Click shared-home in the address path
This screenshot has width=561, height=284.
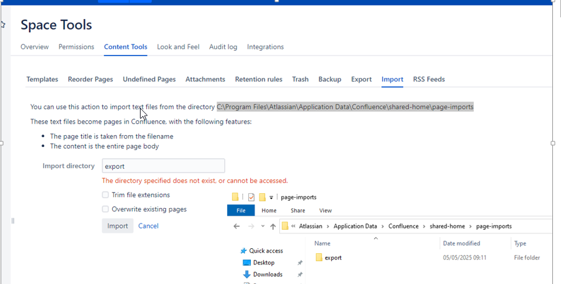[447, 226]
